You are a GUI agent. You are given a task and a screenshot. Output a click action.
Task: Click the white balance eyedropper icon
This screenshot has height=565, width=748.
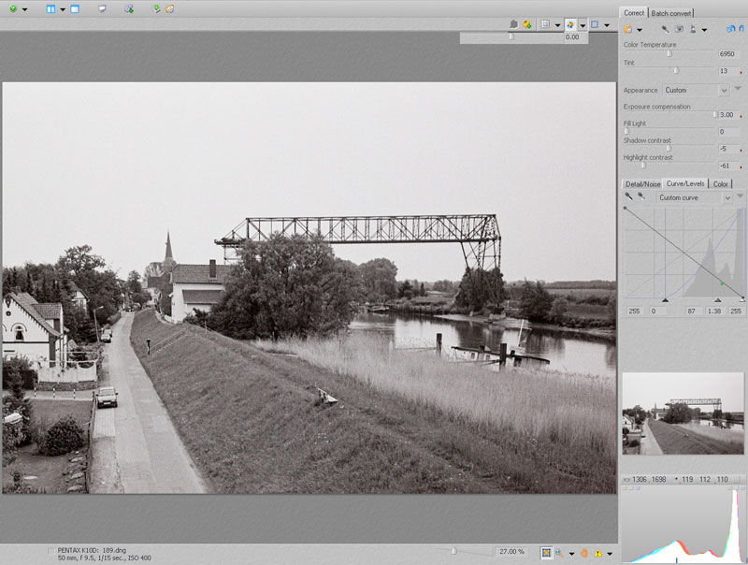pyautogui.click(x=665, y=29)
